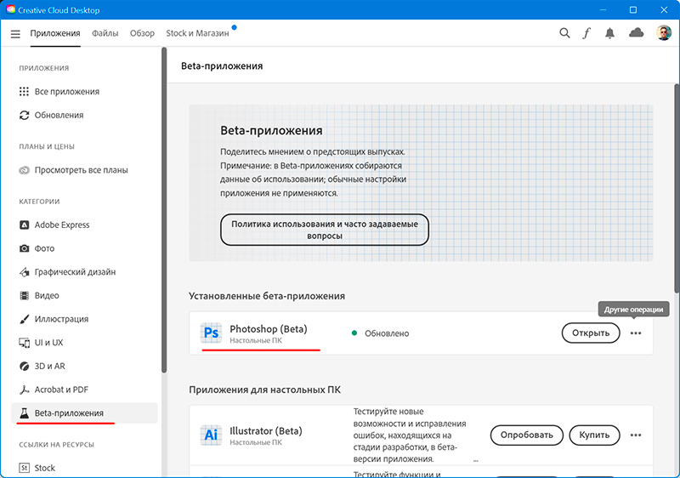Open the hamburger menu icon
This screenshot has width=680, height=478.
[15, 34]
